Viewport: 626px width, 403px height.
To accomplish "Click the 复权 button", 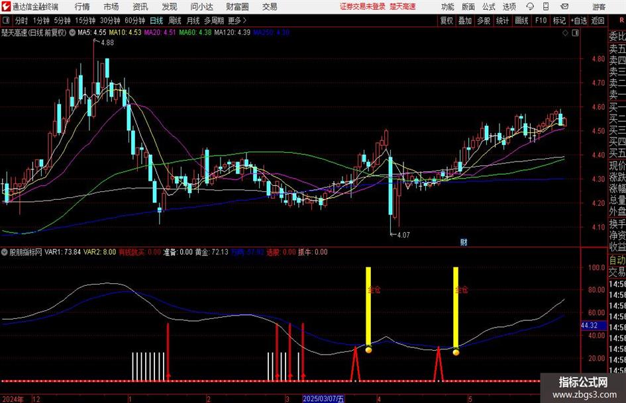I will [446, 21].
